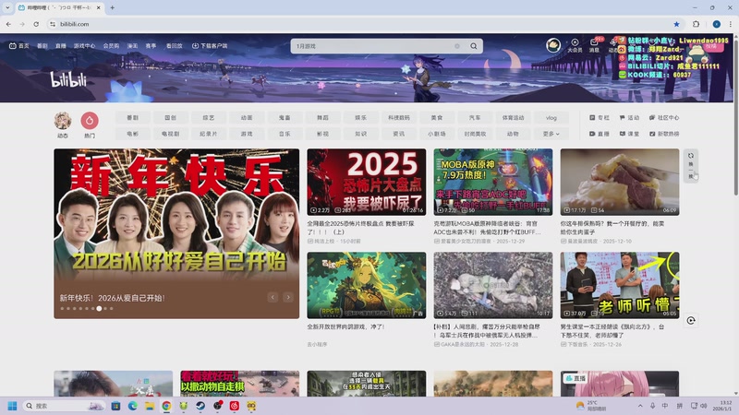Expand the 更多 categories dropdown

point(551,134)
